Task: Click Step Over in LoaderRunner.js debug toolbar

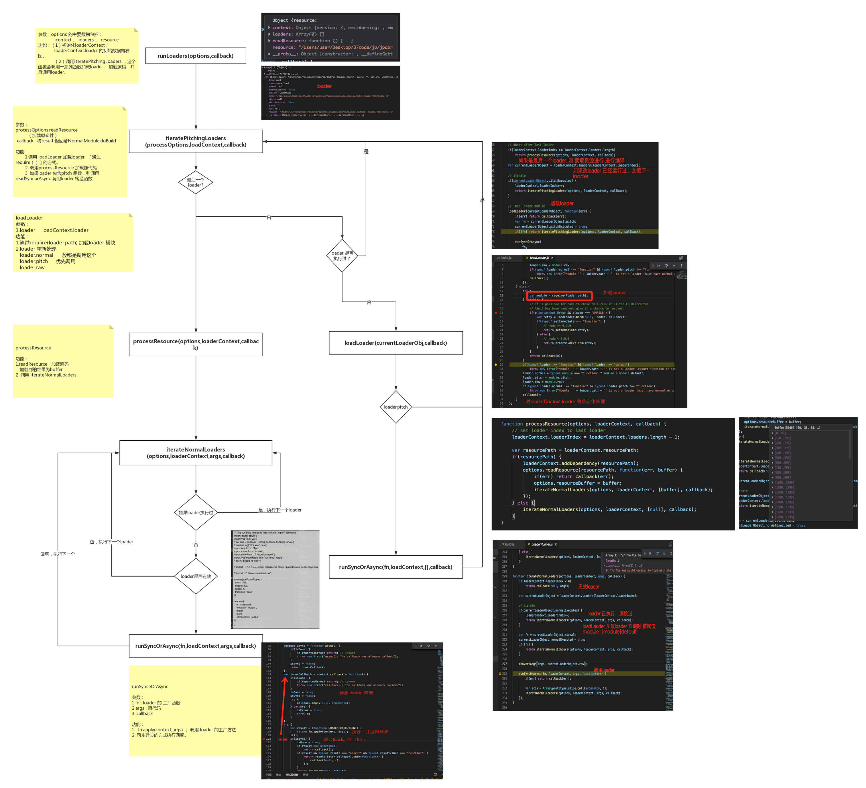Action: click(x=657, y=553)
